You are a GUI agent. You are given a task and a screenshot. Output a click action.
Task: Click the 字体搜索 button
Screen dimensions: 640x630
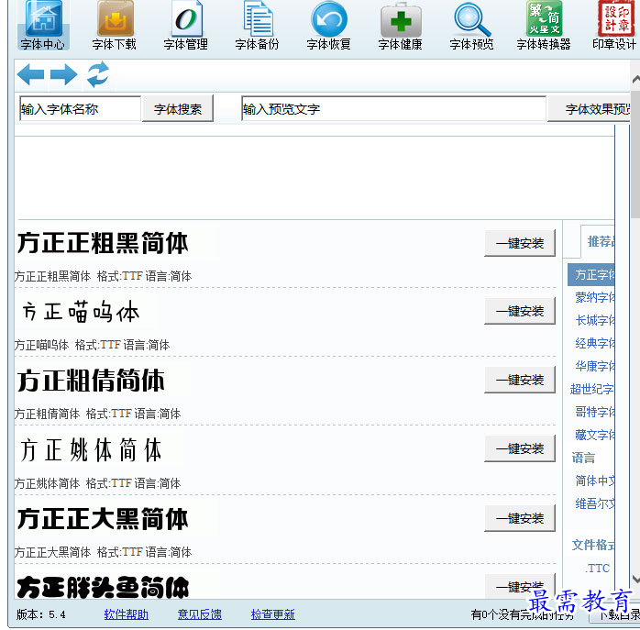[178, 108]
